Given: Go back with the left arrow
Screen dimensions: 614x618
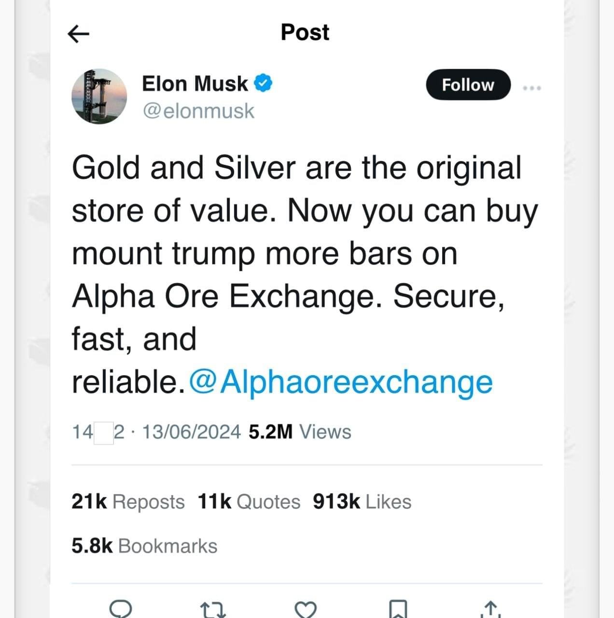Looking at the screenshot, I should (x=78, y=34).
